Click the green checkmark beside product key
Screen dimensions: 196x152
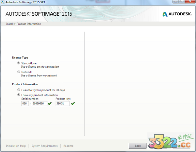[73, 104]
